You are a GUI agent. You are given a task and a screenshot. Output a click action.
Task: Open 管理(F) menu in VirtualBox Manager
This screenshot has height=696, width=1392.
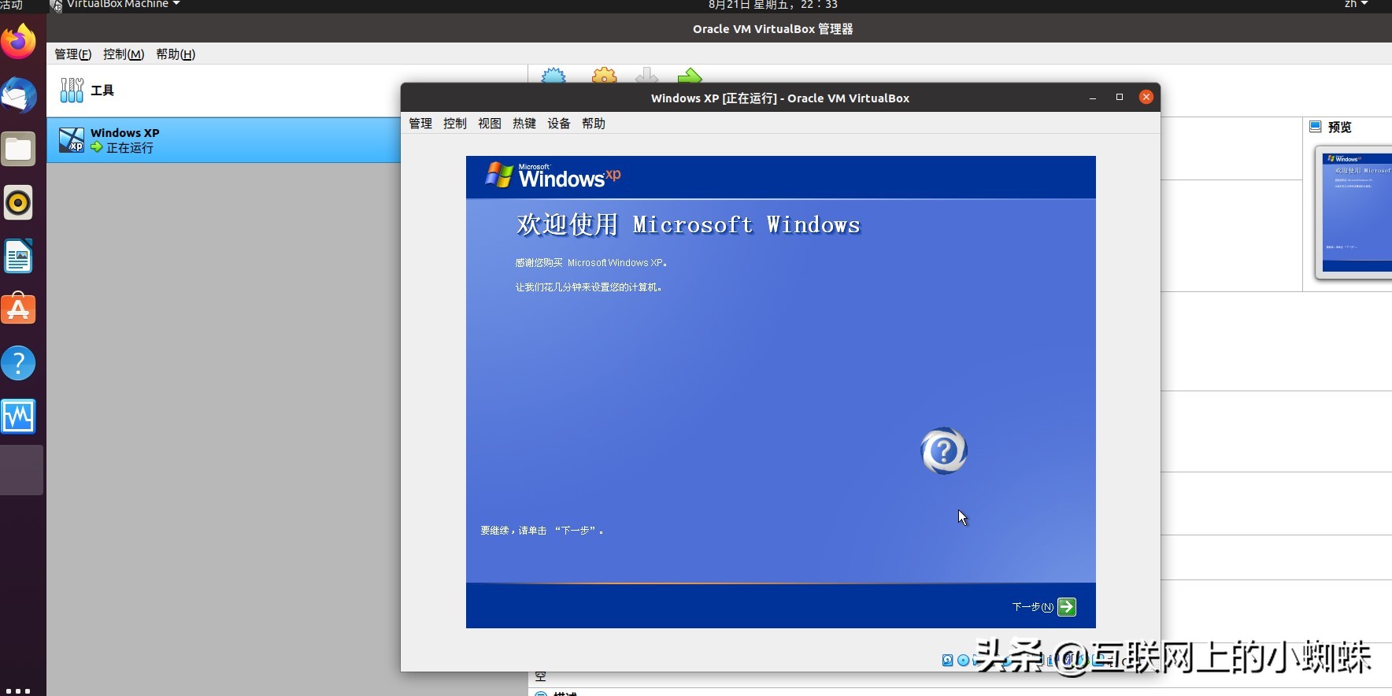(x=73, y=54)
